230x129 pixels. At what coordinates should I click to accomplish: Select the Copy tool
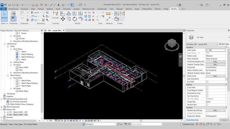[69, 19]
